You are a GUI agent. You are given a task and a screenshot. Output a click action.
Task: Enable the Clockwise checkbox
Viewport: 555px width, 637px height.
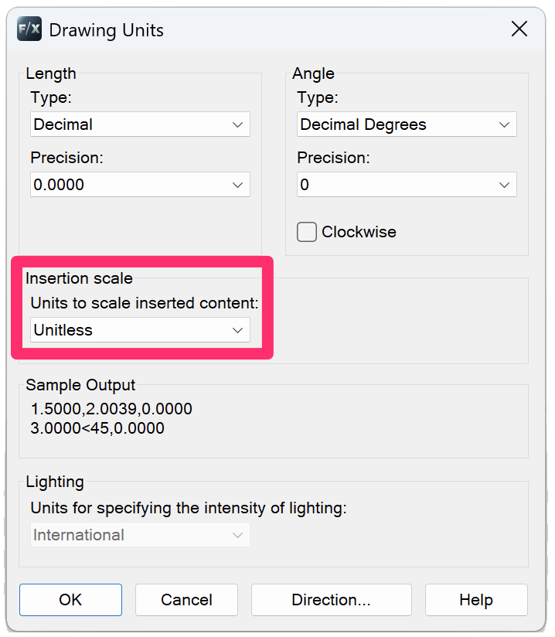pos(307,232)
